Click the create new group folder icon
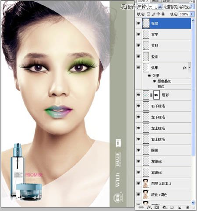This screenshot has height=211, width=197. click(x=172, y=207)
